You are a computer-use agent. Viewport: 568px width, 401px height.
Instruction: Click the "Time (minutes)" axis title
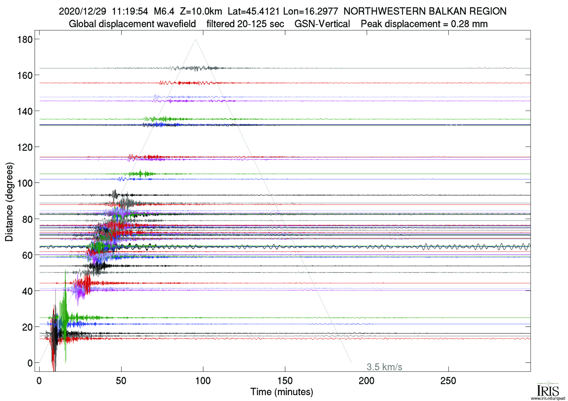(281, 392)
